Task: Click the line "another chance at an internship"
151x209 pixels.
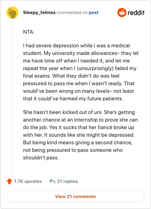Action: (x=80, y=120)
